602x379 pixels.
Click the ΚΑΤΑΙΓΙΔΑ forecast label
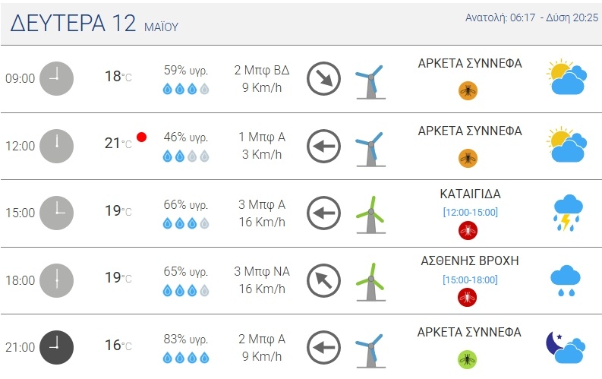coord(470,194)
